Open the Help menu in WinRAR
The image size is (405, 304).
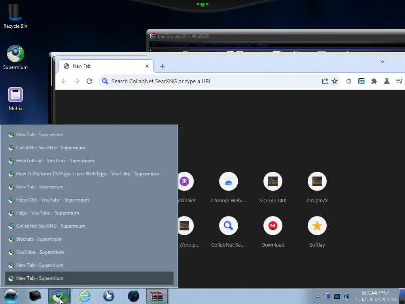point(263,45)
